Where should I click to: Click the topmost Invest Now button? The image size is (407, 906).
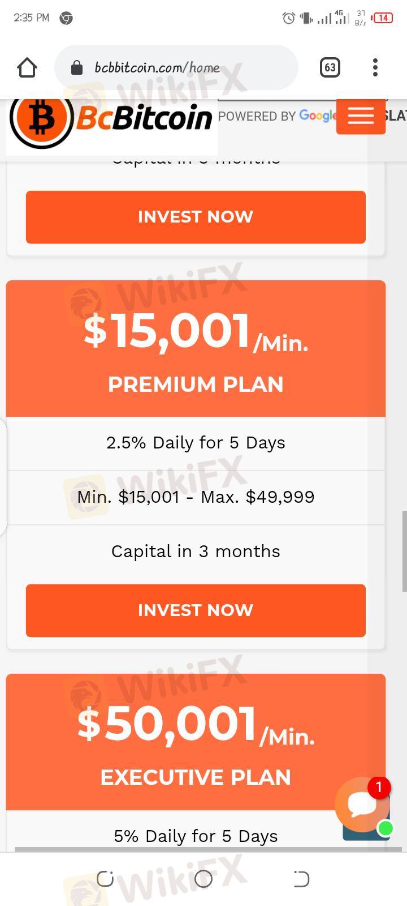click(196, 217)
